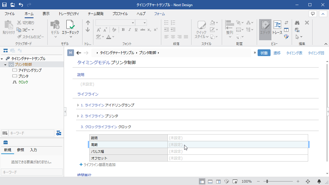Viewport: 329px width, 185px height.
Task: Click the move down arrow in the ribbon
Action: (88, 30)
